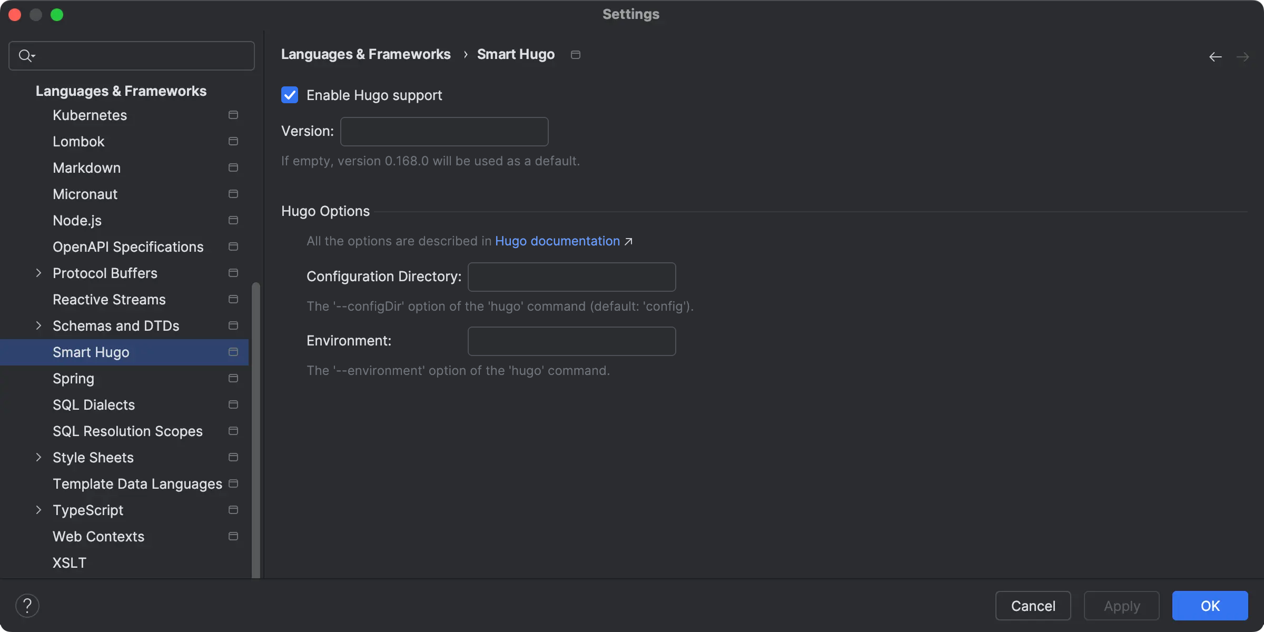Expand the Style Sheets tree node
Image resolution: width=1264 pixels, height=632 pixels.
click(38, 457)
